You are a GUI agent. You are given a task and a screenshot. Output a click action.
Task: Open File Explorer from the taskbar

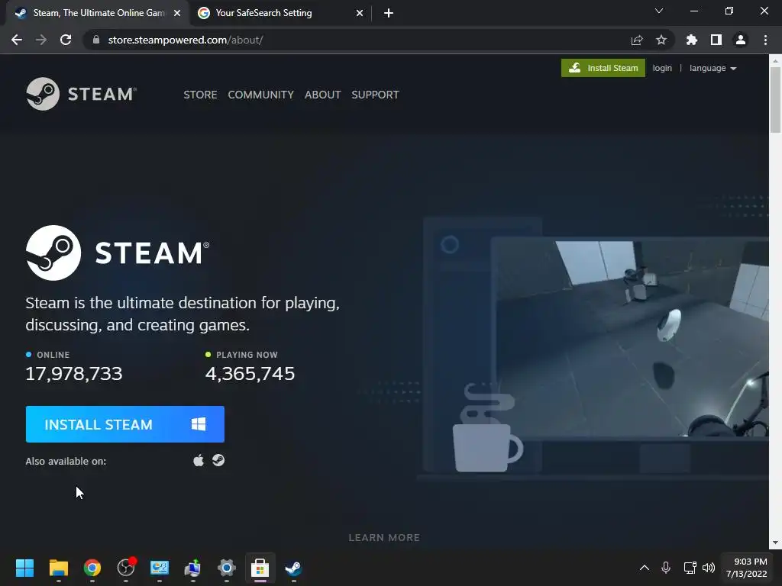tap(58, 568)
